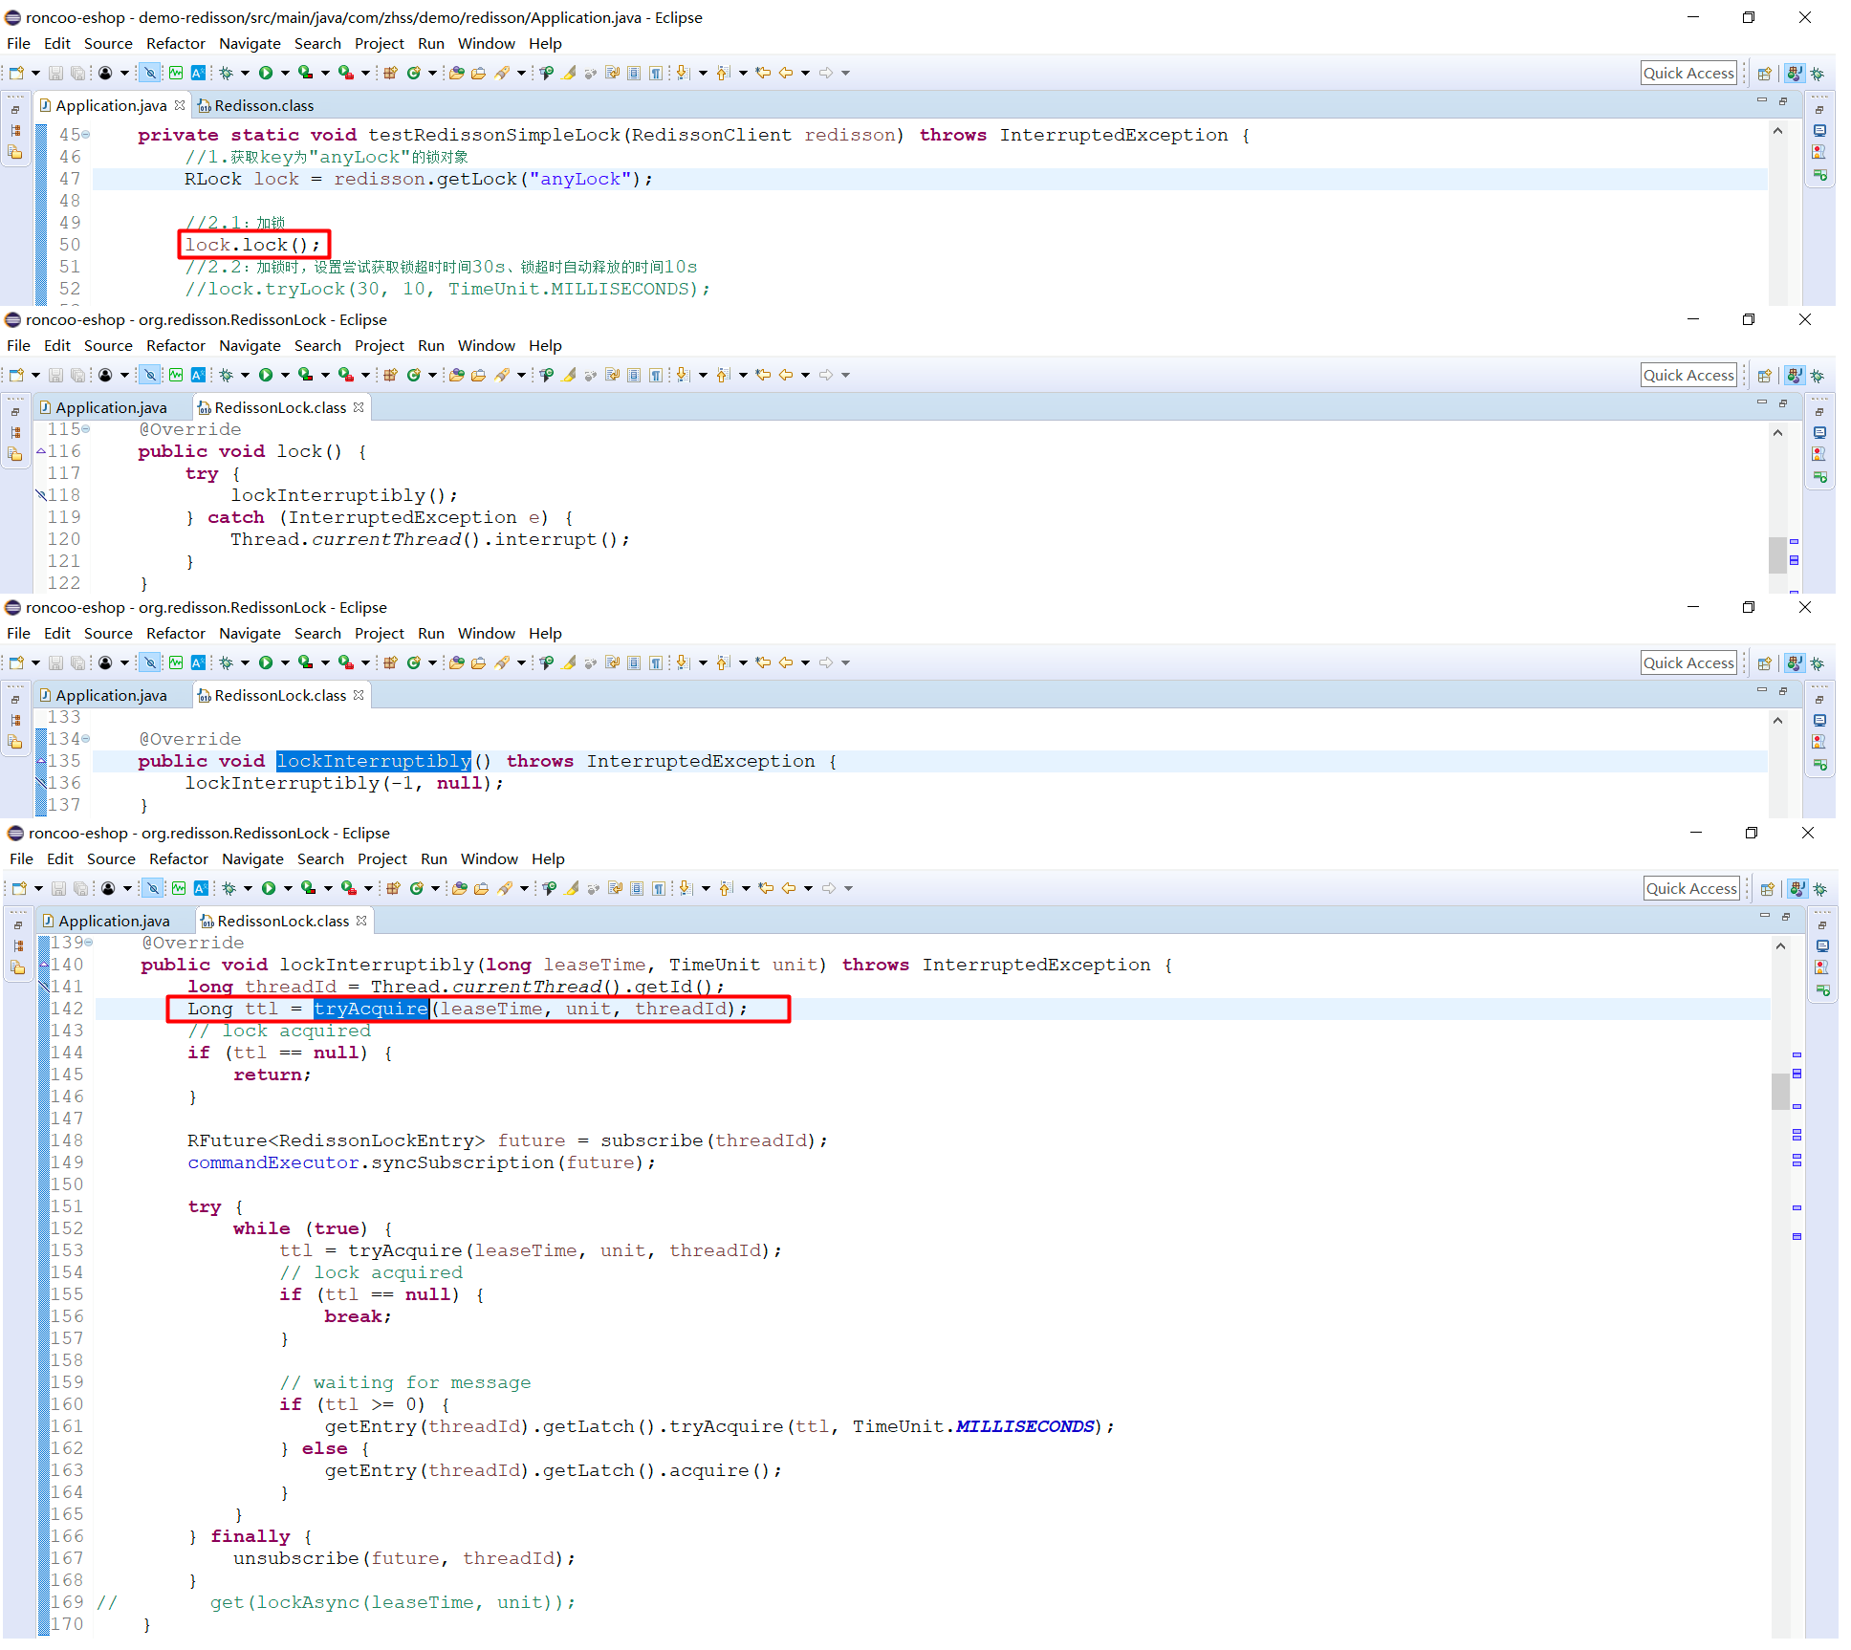Open Back history dropdown in the Application.java window
Screen dimensions: 1851x1650
(805, 73)
